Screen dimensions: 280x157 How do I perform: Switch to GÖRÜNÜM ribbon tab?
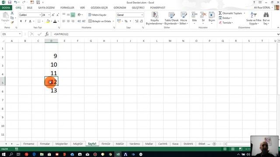pyautogui.click(x=120, y=8)
